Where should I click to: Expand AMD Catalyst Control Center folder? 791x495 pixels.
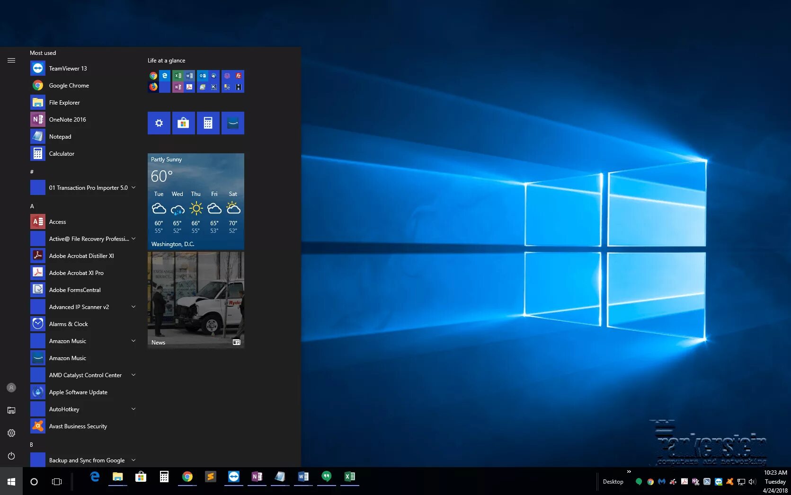(x=133, y=375)
